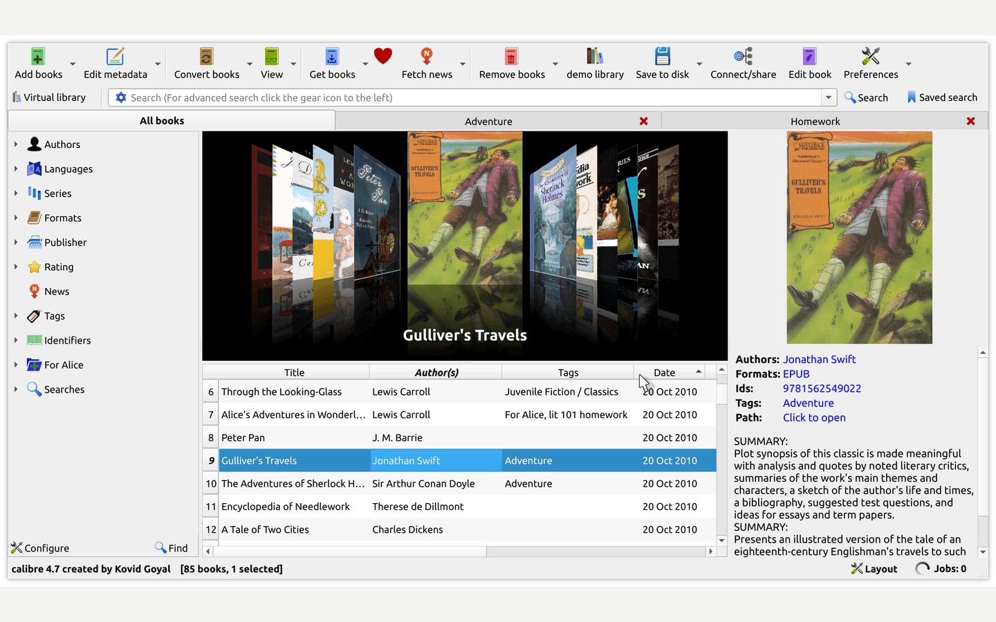Expand the Tags category
Viewport: 996px width, 622px height.
pos(16,316)
